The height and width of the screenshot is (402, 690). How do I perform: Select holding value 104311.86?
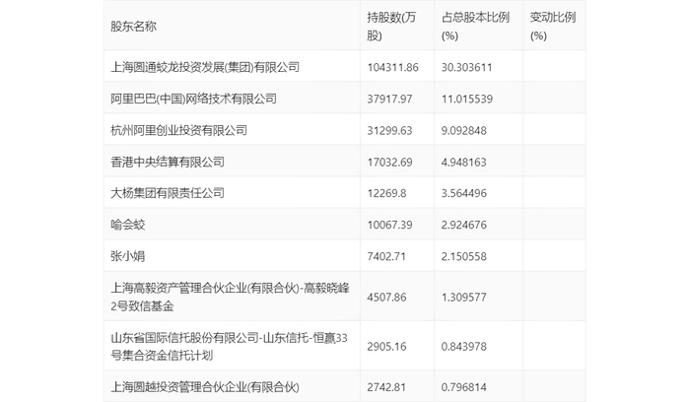pyautogui.click(x=393, y=67)
